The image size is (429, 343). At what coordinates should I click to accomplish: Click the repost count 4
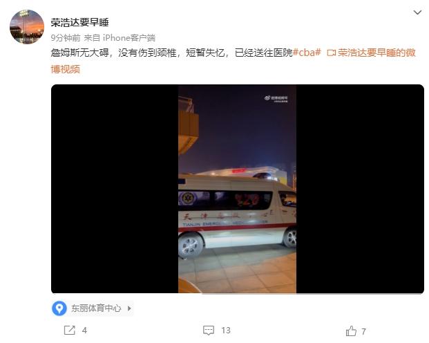84,331
